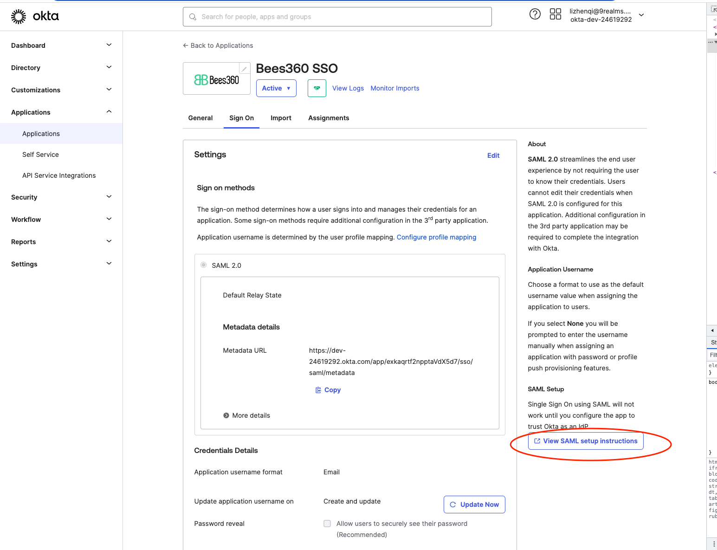Toggle Allow users to see password checkbox
717x550 pixels.
point(327,524)
